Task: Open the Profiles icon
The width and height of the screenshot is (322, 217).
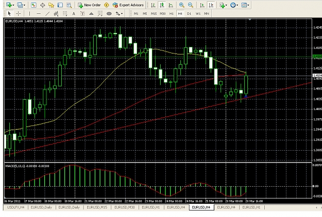Action: click(20, 5)
